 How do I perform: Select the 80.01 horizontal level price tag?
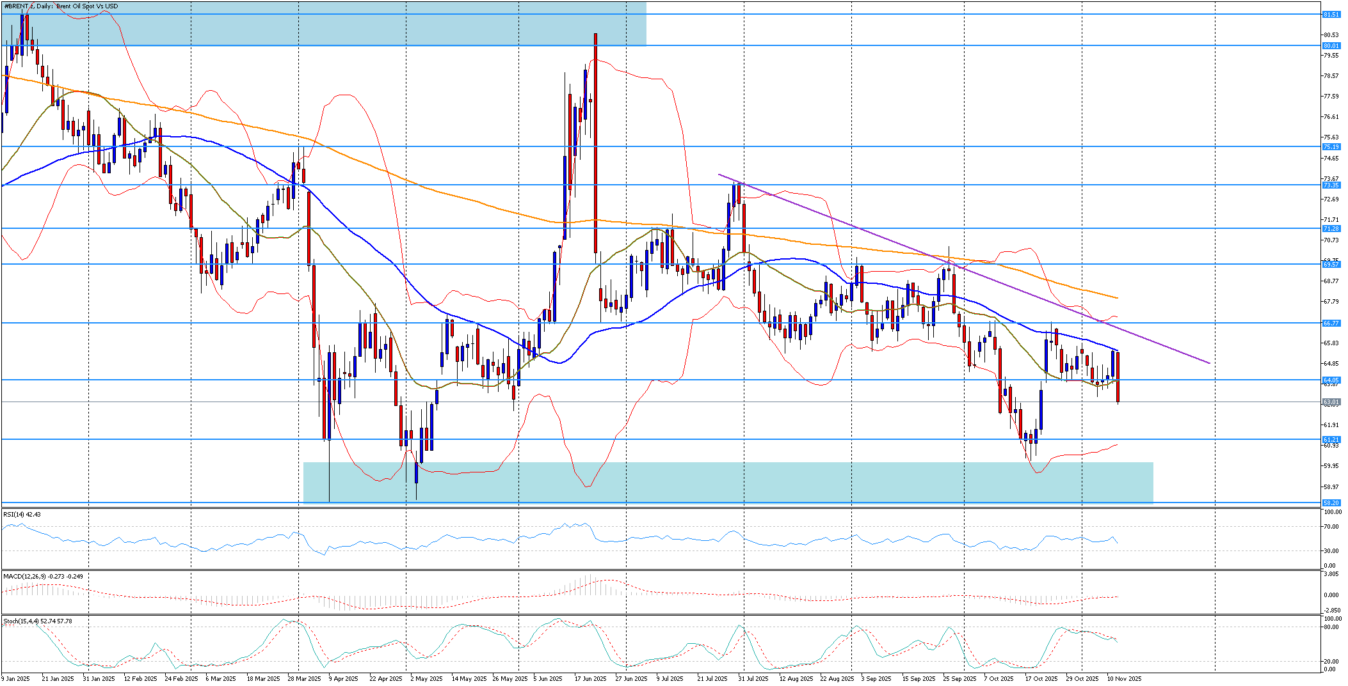1331,45
